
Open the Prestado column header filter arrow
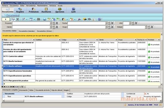[159, 40]
